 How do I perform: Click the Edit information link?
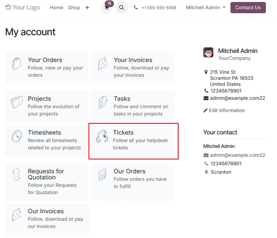tap(227, 110)
